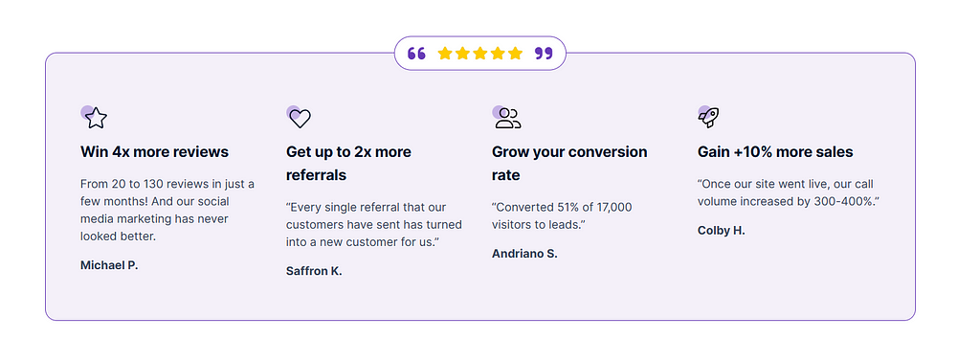
Task: Click the rocket icon above sales heading
Action: (x=708, y=117)
